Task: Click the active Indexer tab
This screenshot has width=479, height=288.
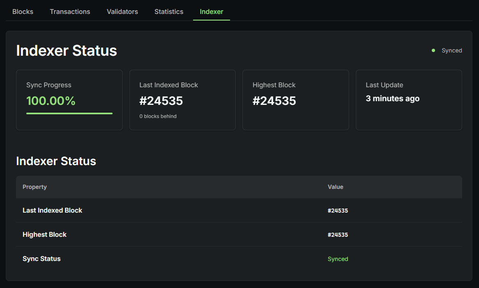Action: coord(211,11)
